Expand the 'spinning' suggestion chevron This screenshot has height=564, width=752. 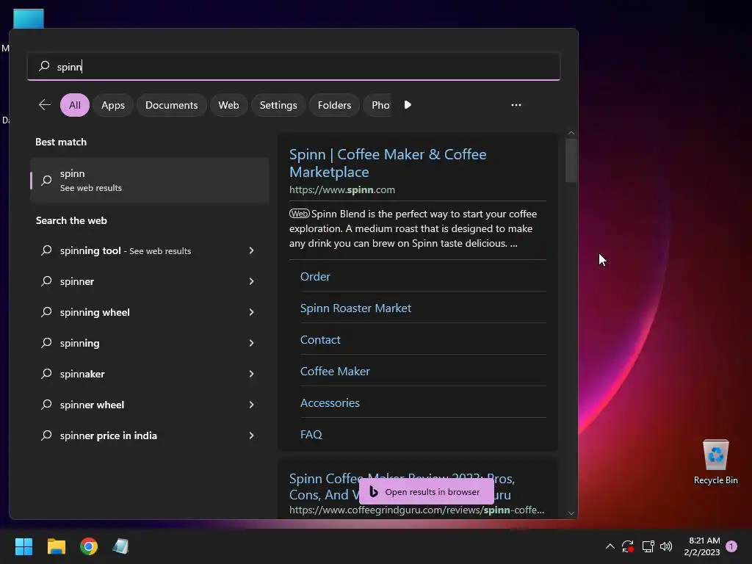251,343
